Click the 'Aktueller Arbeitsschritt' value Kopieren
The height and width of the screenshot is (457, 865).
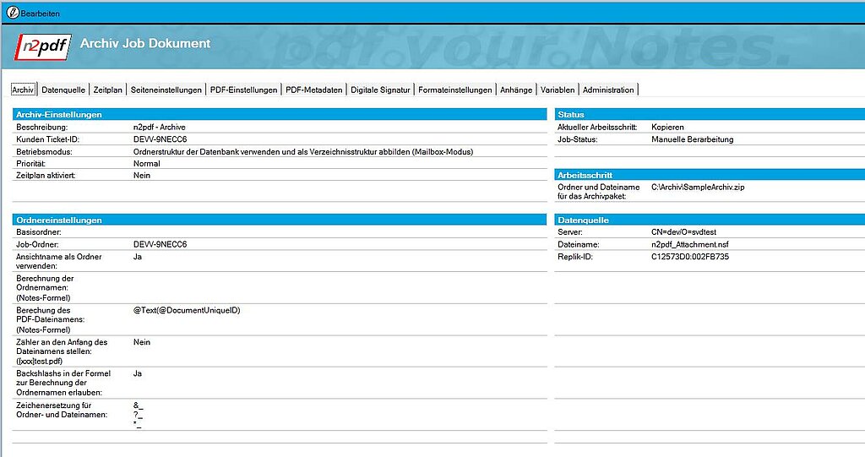(x=667, y=127)
